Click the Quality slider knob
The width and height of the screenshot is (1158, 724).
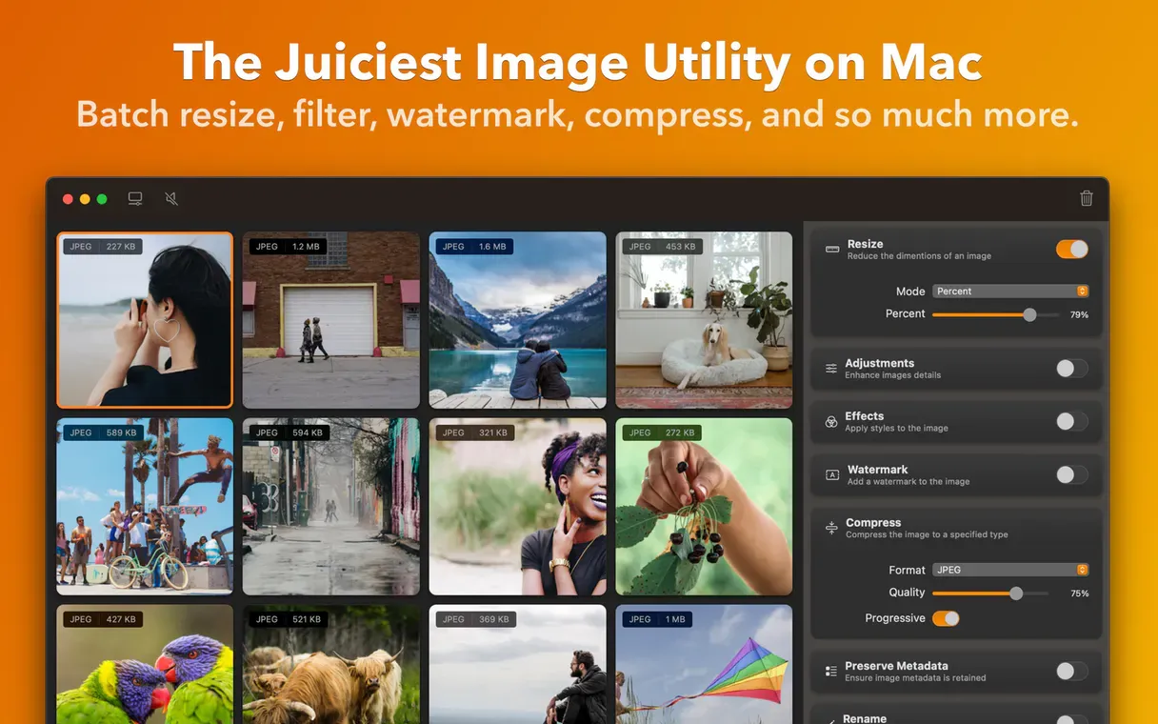click(x=1016, y=593)
